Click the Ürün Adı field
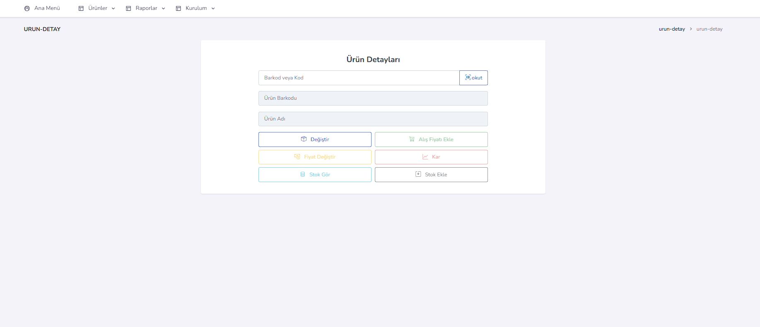 [373, 119]
